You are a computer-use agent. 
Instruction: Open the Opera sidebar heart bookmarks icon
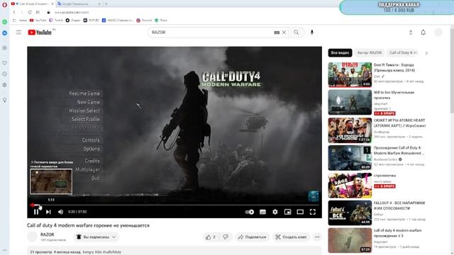click(x=5, y=63)
